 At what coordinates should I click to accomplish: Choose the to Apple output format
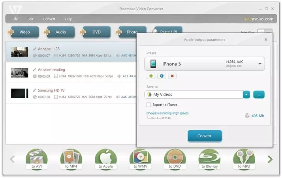(106, 159)
